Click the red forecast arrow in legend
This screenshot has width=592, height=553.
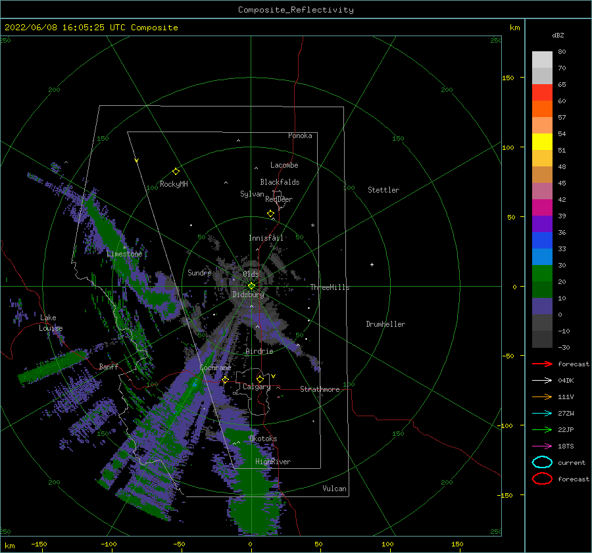coord(542,364)
